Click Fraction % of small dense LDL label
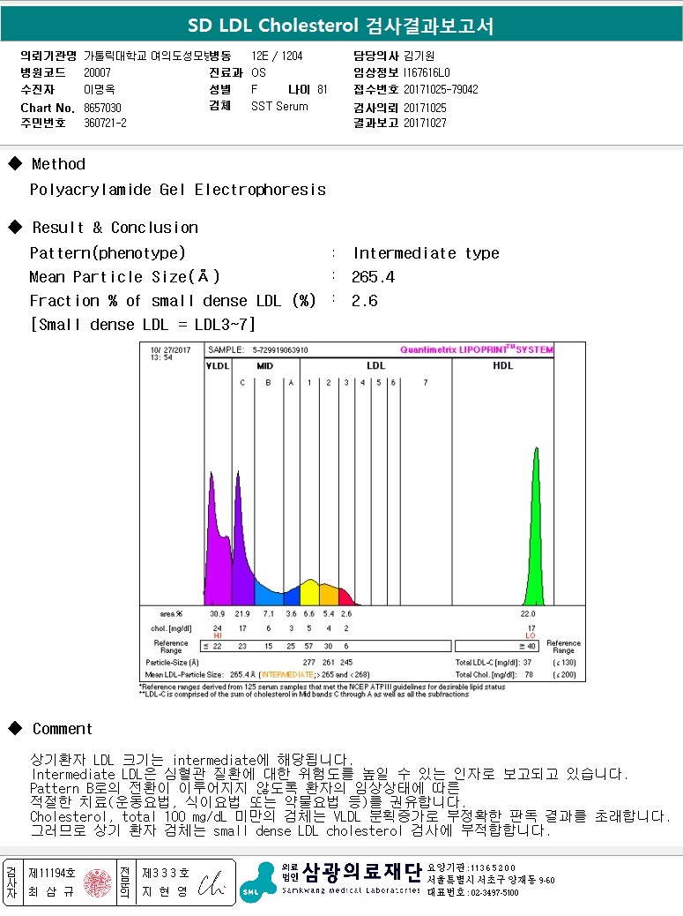The image size is (683, 916). click(x=173, y=301)
